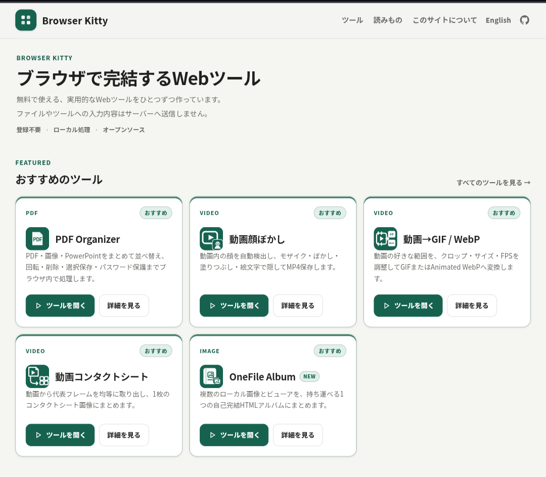This screenshot has height=477, width=546.
Task: View 詳細を見る for 動画顔ぼかし
Action: 298,306
